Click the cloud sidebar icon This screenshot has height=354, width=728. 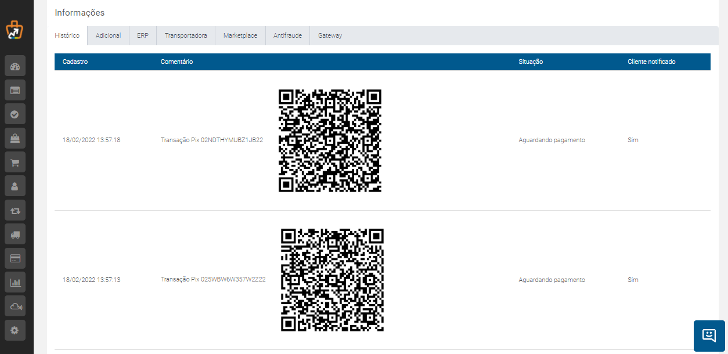[15, 306]
